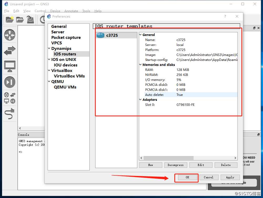The width and height of the screenshot is (263, 198).
Task: Click the Save project toolbar icon
Action: click(30, 20)
